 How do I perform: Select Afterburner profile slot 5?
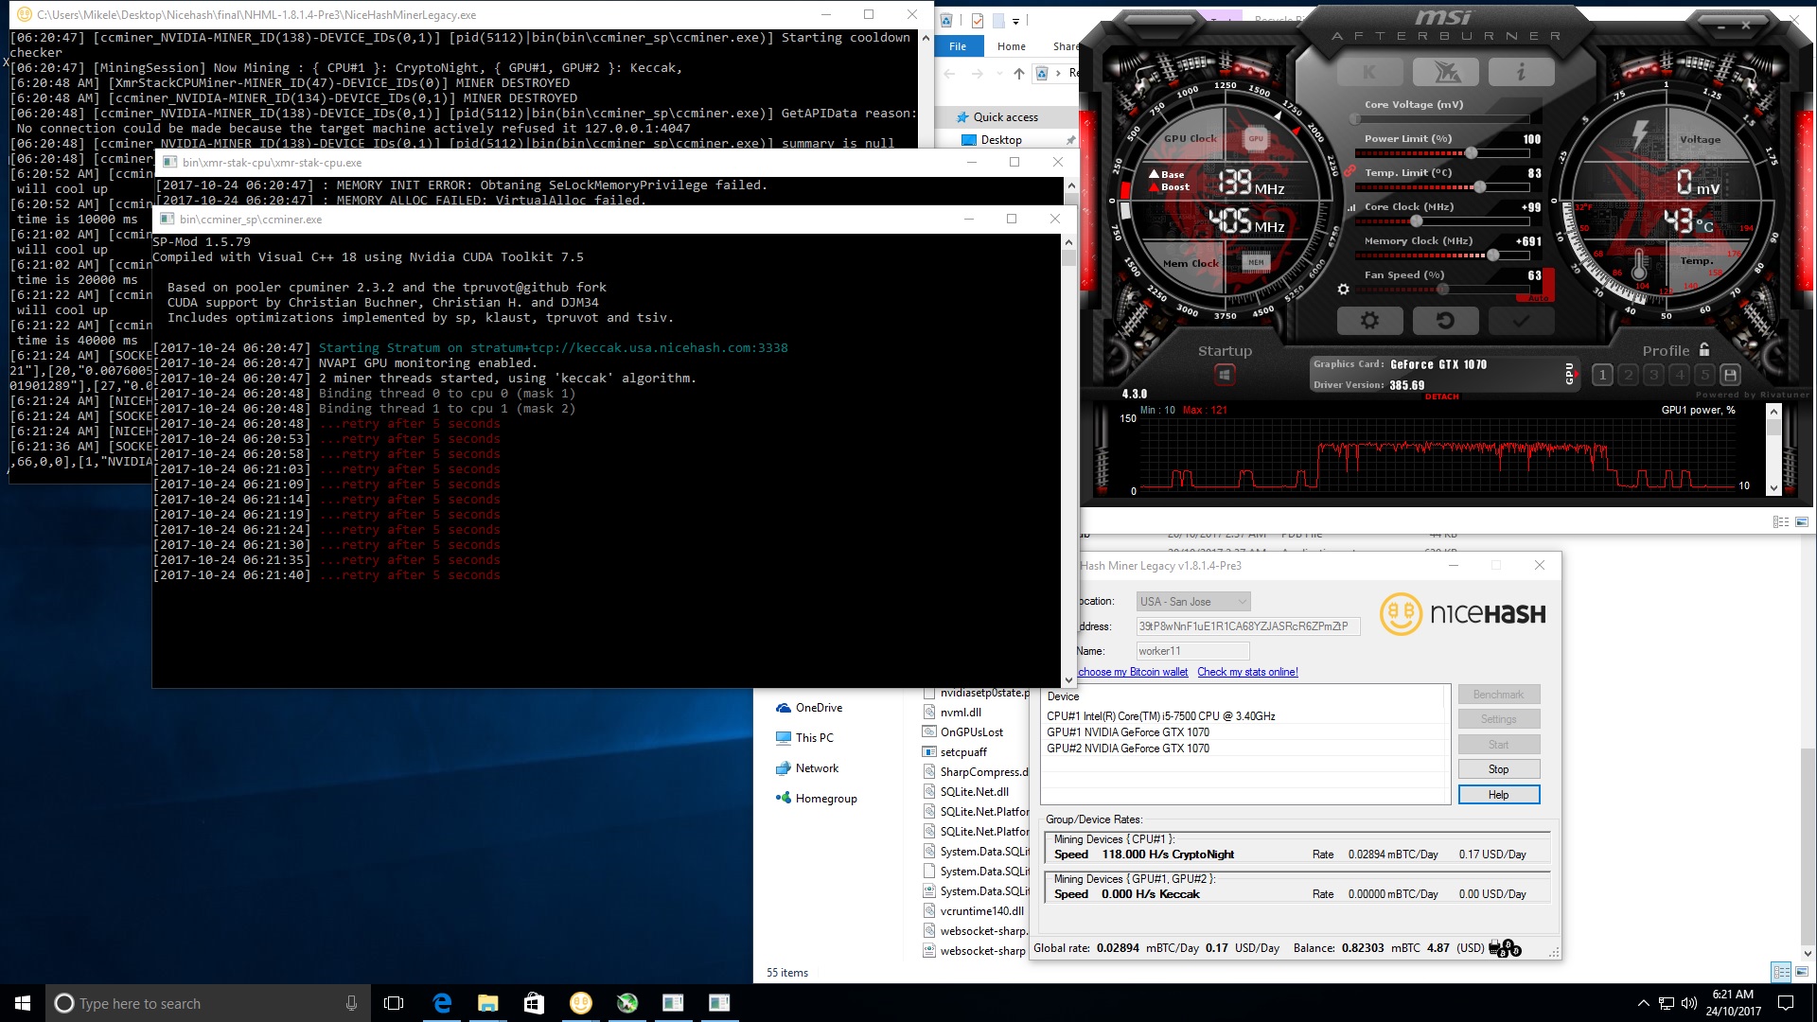[x=1704, y=375]
